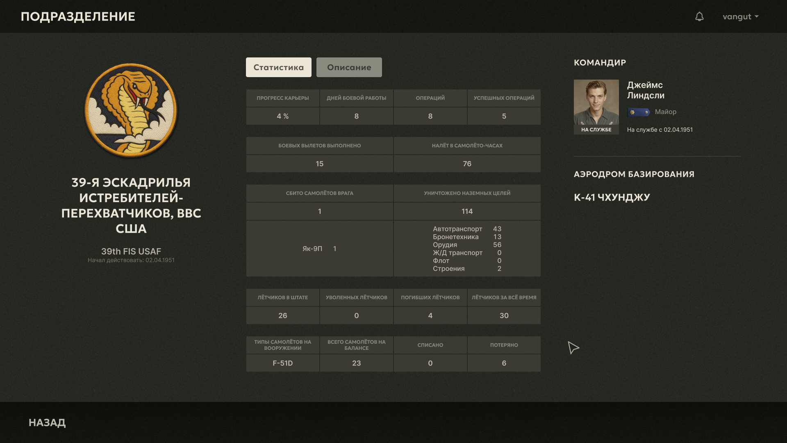787x443 pixels.
Task: Click the ПОТЕРЯНО value 6
Action: coord(504,363)
